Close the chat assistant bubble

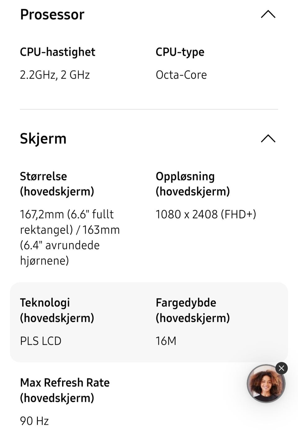[282, 368]
